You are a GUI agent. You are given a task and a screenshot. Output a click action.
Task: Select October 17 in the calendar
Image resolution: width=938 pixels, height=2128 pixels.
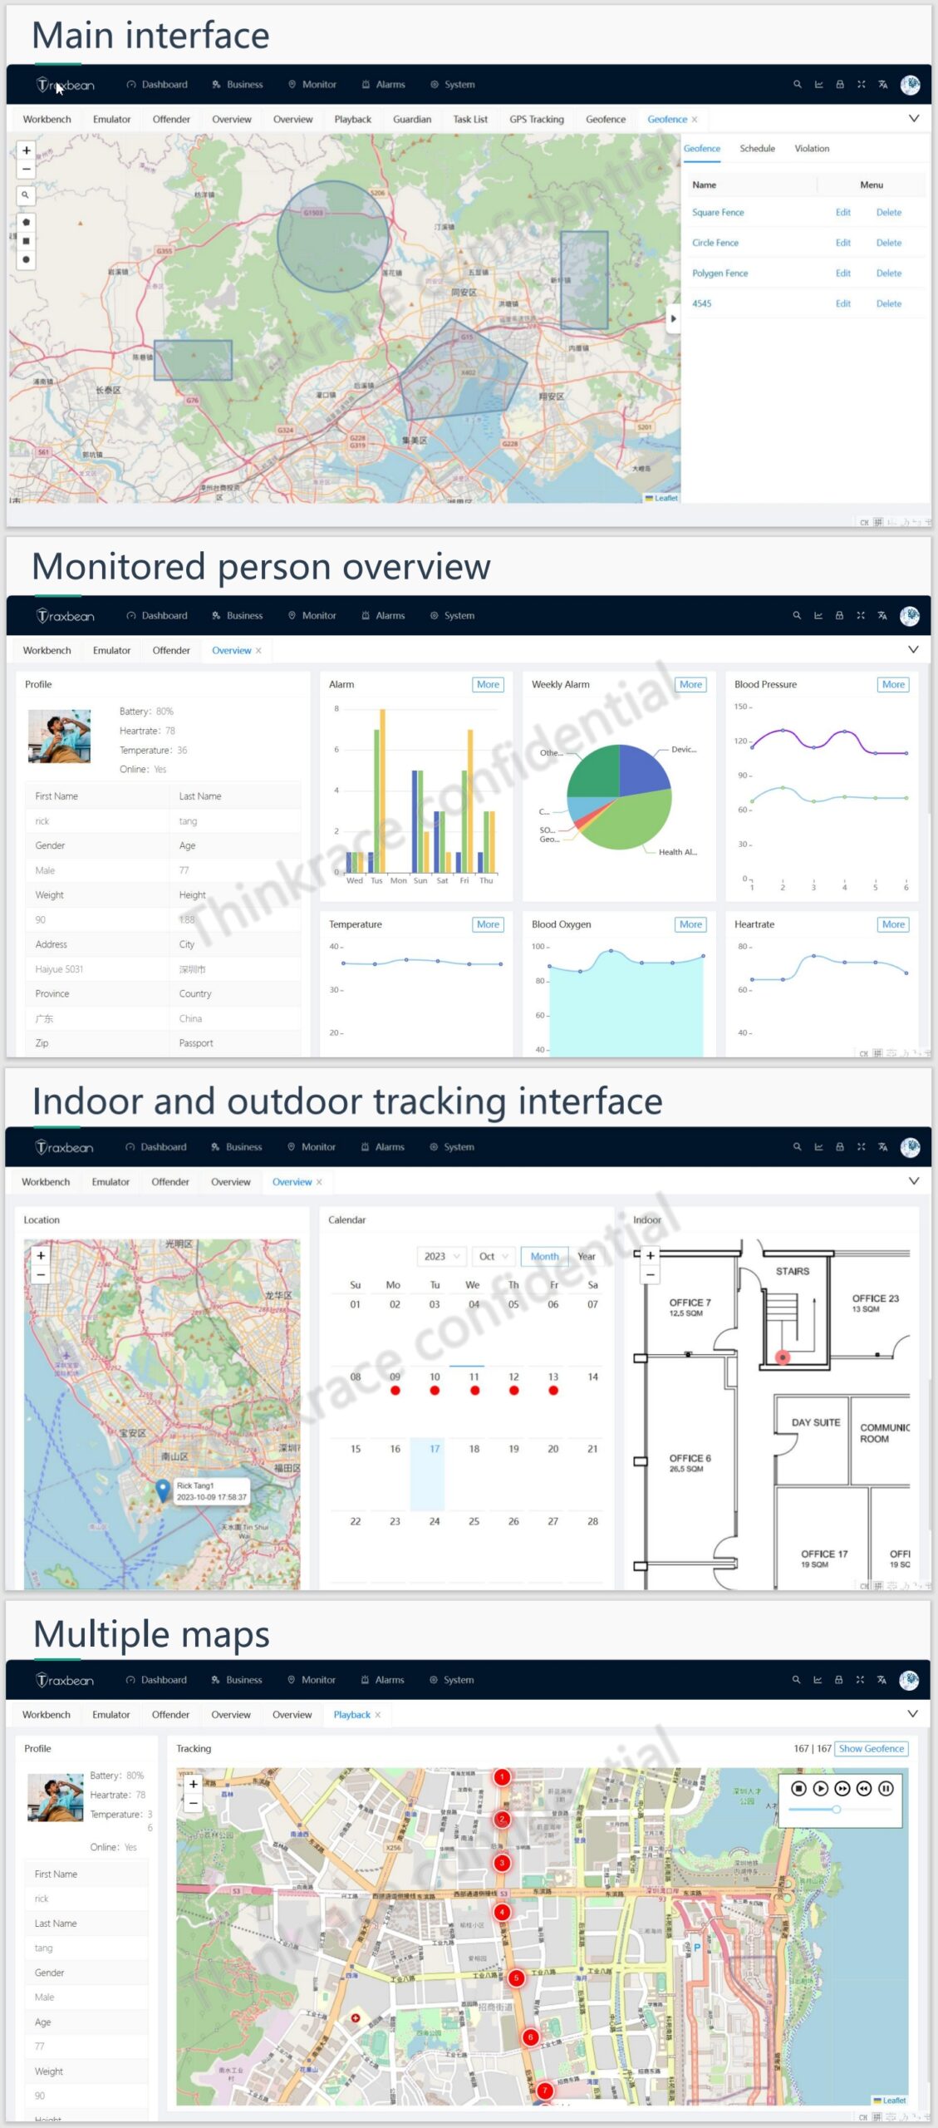point(435,1449)
